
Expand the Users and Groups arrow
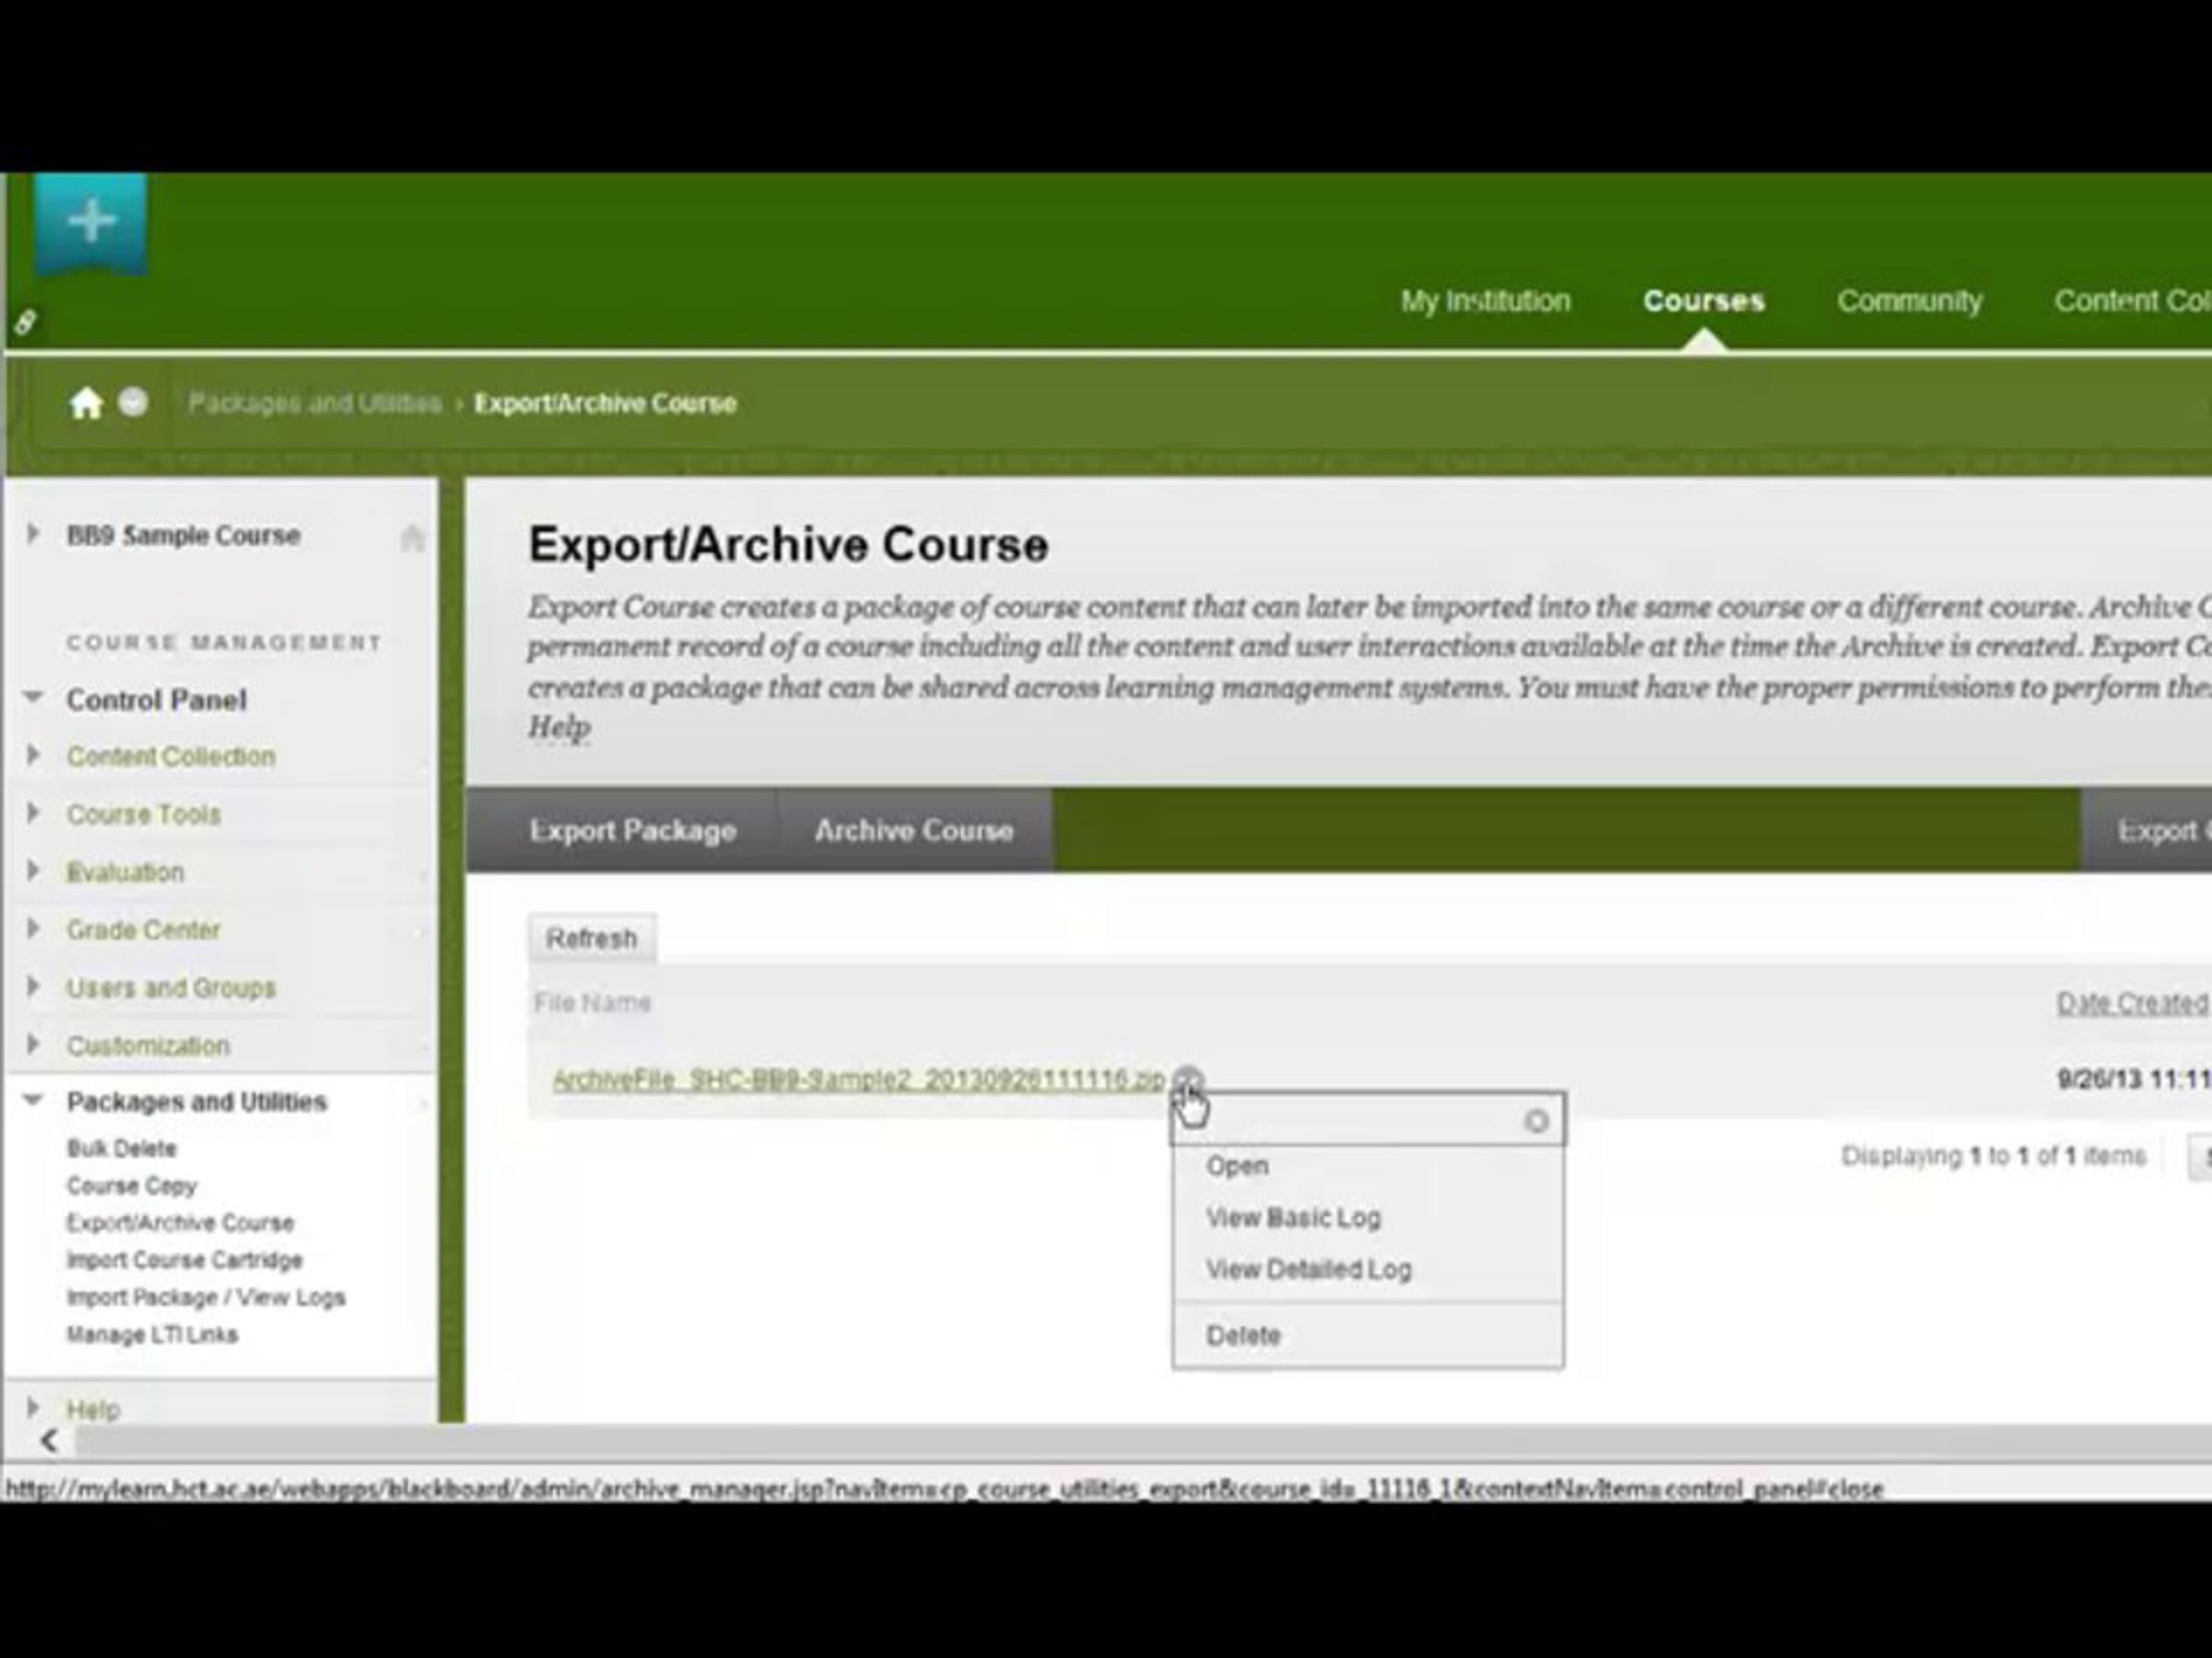pyautogui.click(x=33, y=987)
